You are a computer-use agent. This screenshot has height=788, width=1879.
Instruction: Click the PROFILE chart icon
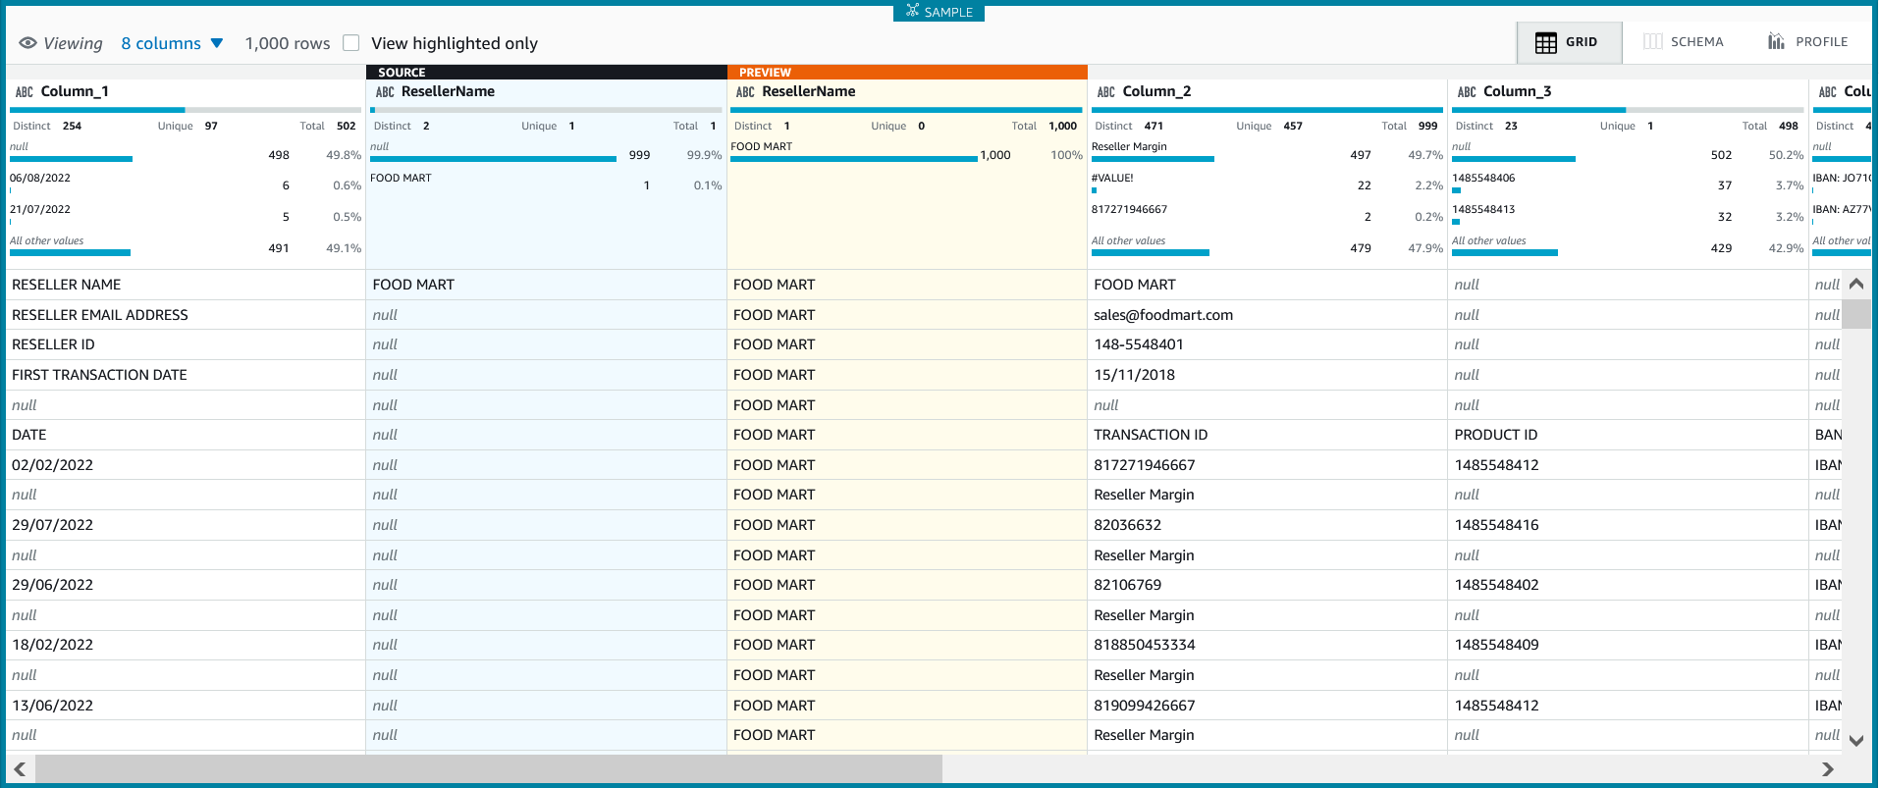pos(1776,41)
